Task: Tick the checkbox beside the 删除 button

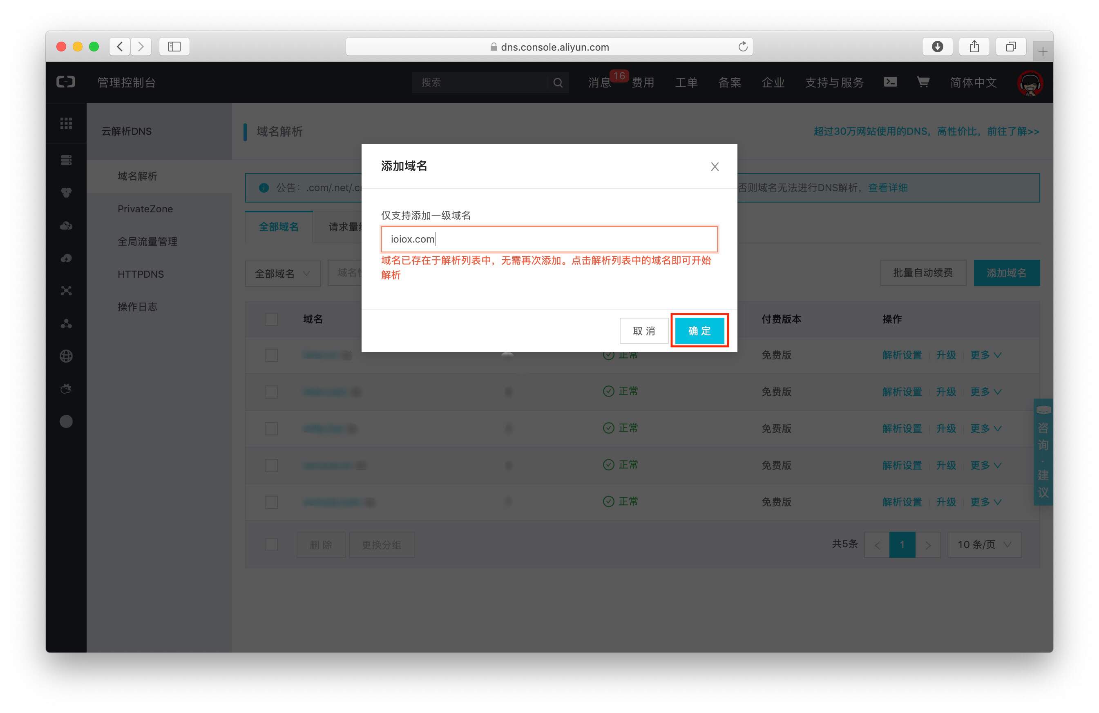Action: click(x=271, y=545)
